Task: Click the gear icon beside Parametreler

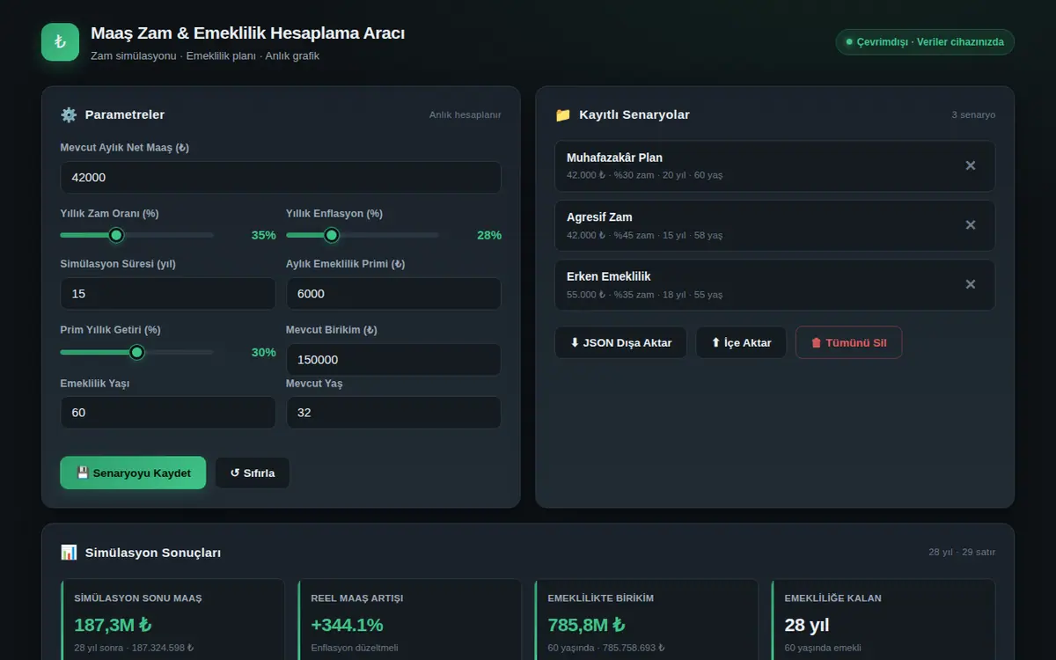Action: point(69,114)
